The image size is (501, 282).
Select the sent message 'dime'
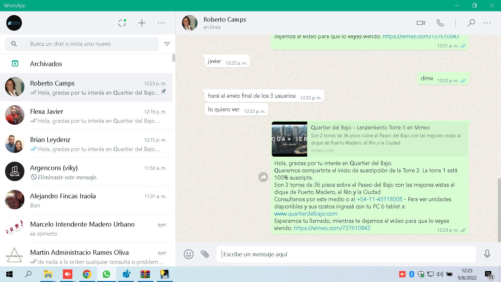[x=442, y=79]
